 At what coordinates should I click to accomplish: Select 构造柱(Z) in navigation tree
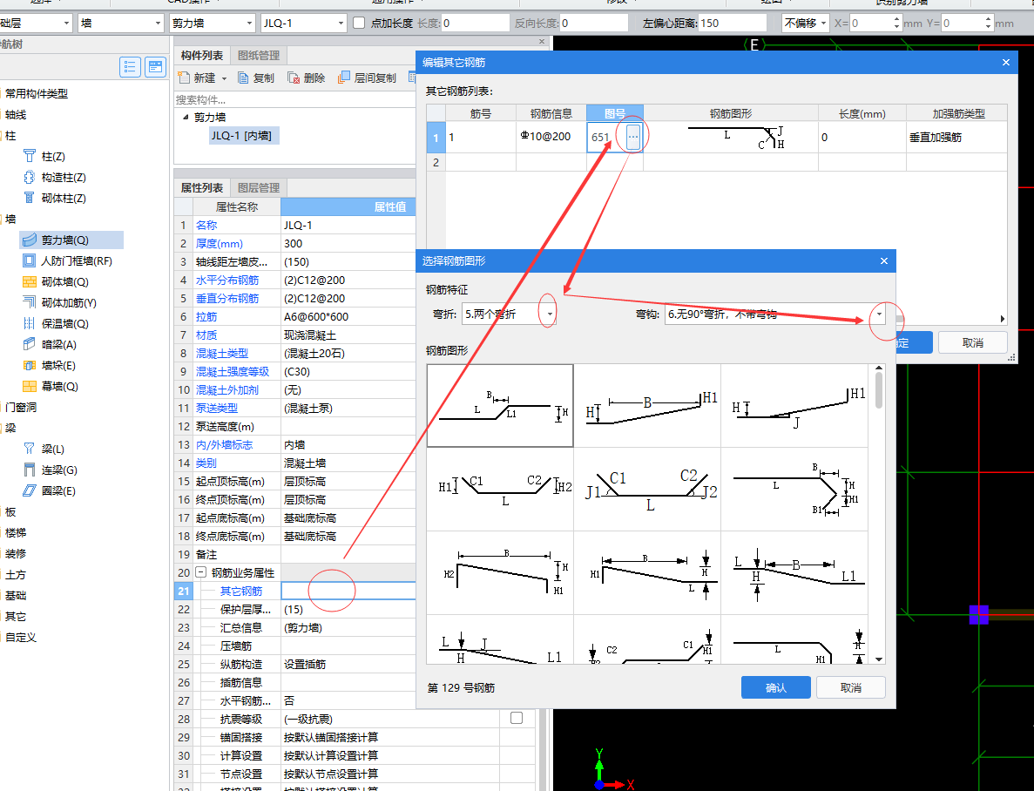pyautogui.click(x=64, y=178)
